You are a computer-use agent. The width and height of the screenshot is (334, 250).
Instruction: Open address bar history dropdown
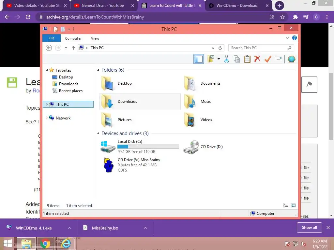click(x=213, y=48)
